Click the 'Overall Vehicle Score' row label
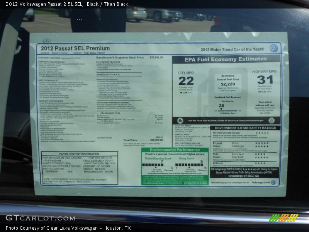This screenshot has height=232, width=309. [x=226, y=133]
